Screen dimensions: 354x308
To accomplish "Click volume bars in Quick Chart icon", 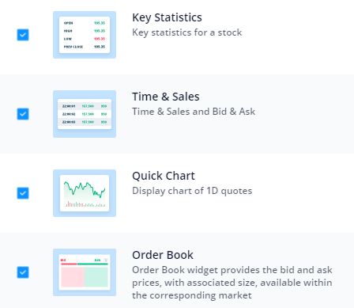I will tap(85, 204).
